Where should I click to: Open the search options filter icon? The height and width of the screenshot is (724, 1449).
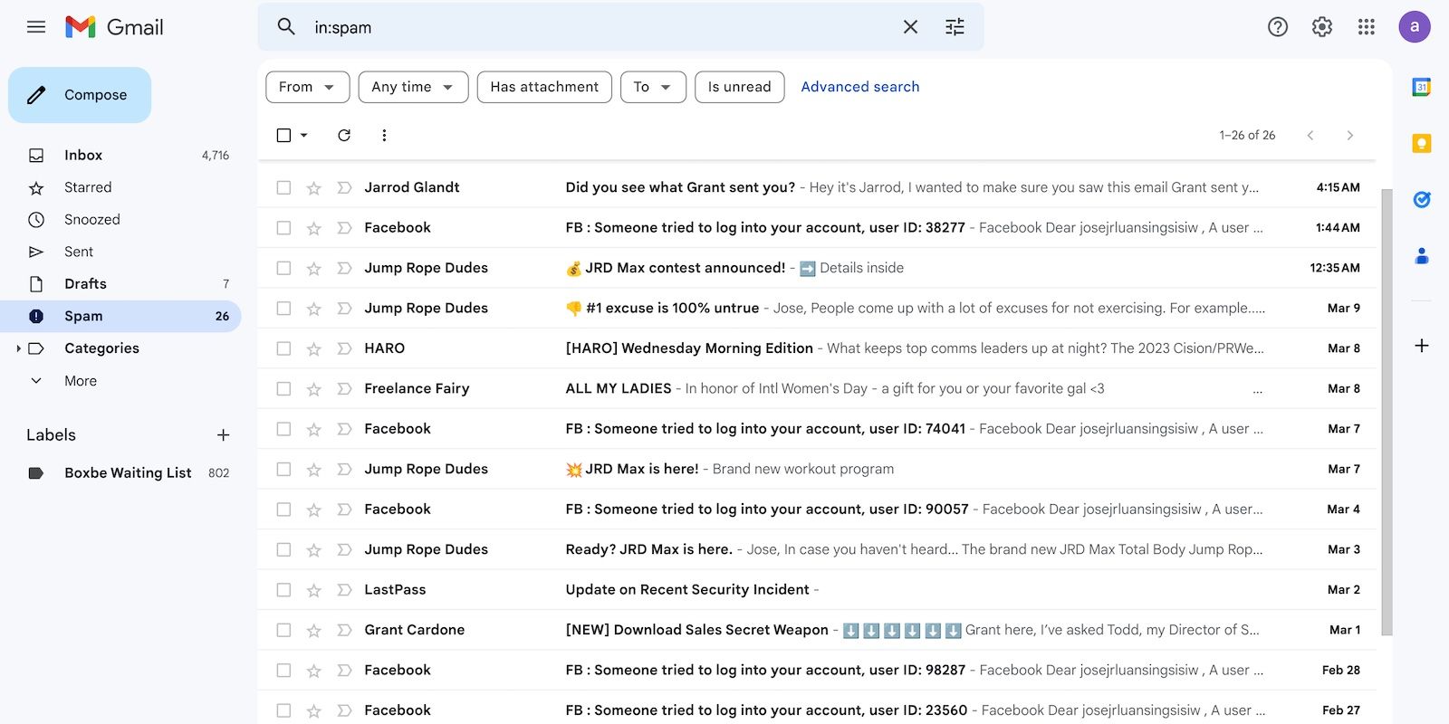coord(955,27)
